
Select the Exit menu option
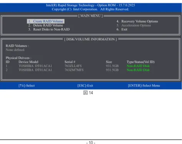pyautogui.click(x=122, y=29)
